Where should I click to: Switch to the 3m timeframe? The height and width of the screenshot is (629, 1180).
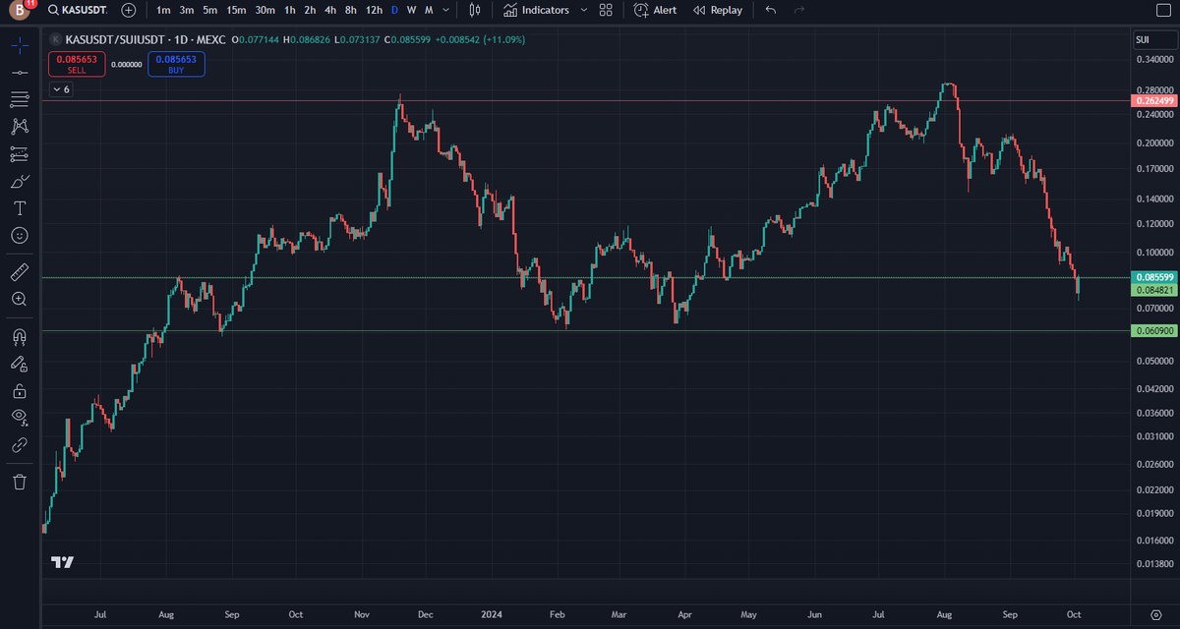click(187, 10)
